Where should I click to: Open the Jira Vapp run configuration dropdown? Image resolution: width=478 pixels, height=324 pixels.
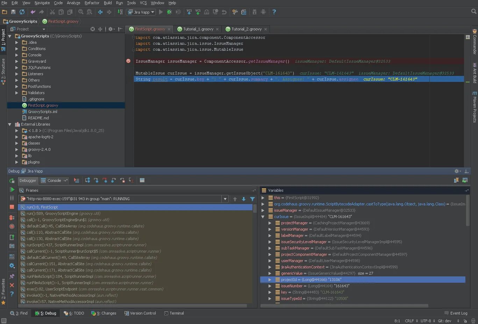[141, 12]
